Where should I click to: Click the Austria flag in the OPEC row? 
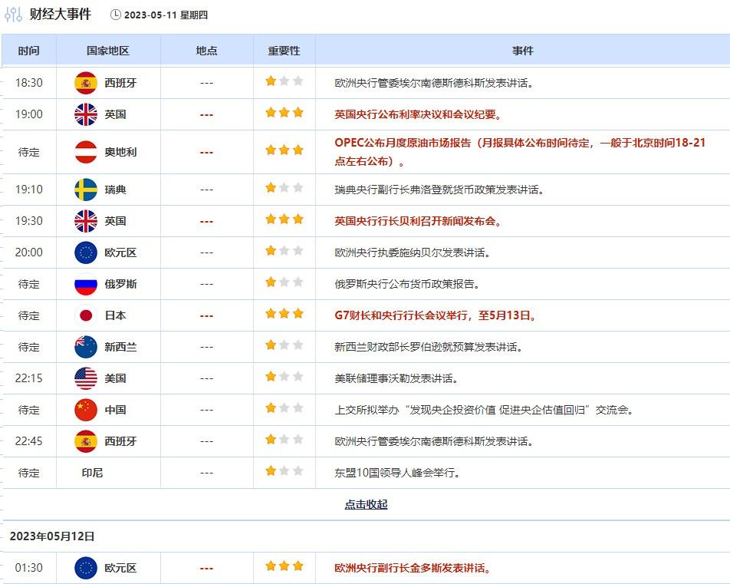click(x=86, y=152)
